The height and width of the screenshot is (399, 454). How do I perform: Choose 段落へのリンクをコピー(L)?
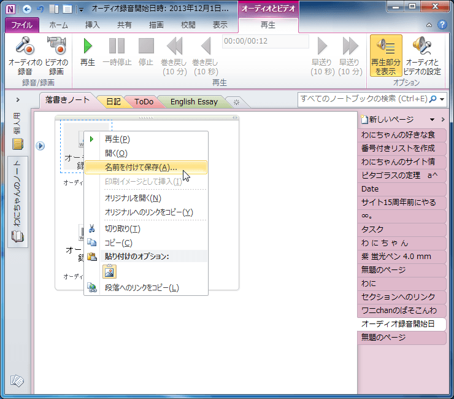click(146, 288)
